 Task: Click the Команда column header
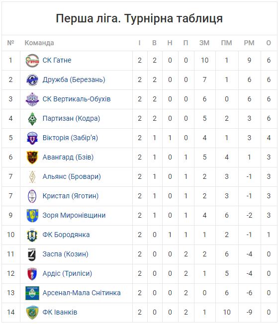click(x=39, y=43)
